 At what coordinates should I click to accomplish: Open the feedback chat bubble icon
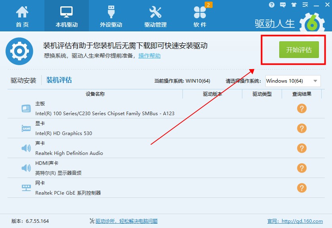pos(283,5)
